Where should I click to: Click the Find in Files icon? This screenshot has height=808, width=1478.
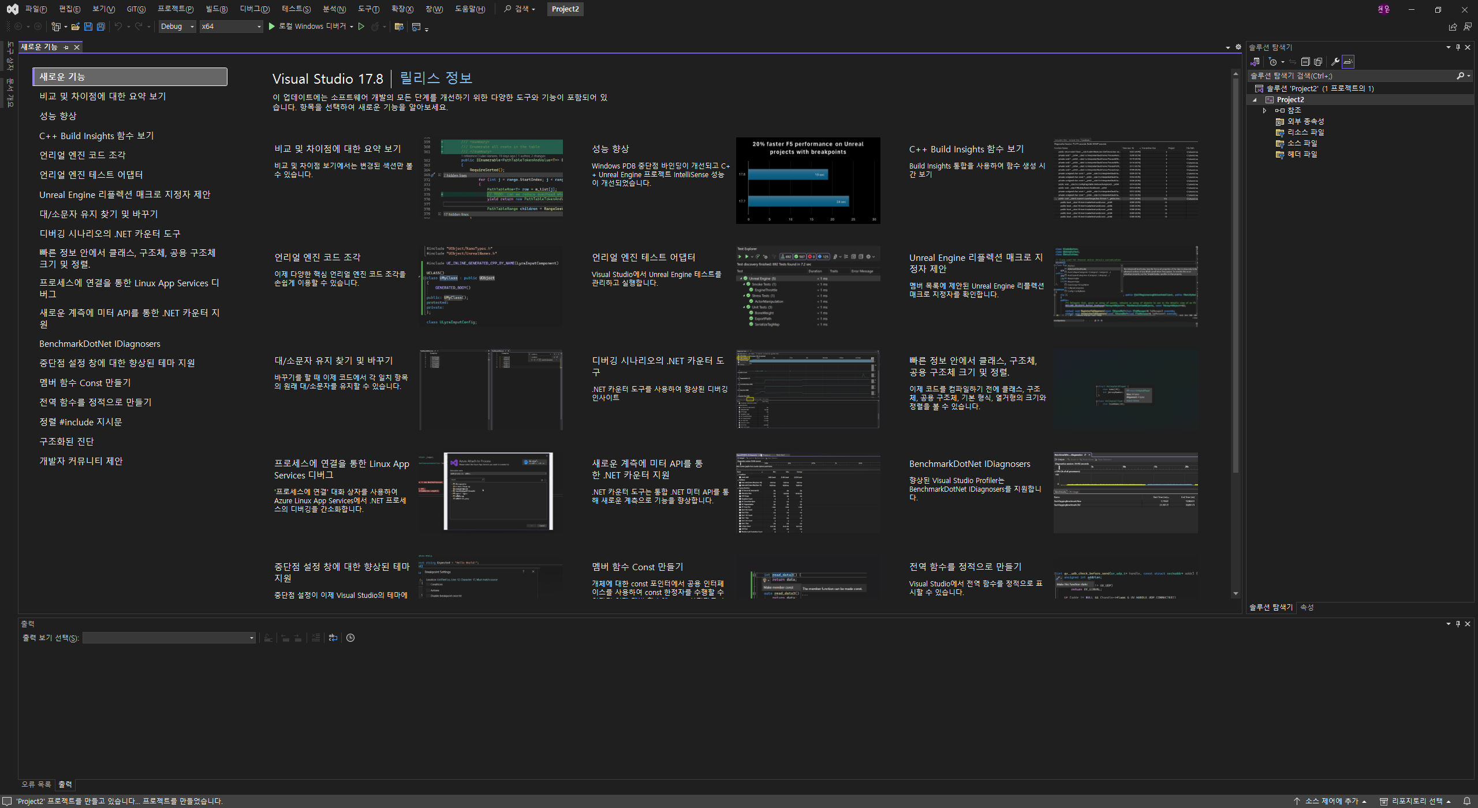(398, 27)
